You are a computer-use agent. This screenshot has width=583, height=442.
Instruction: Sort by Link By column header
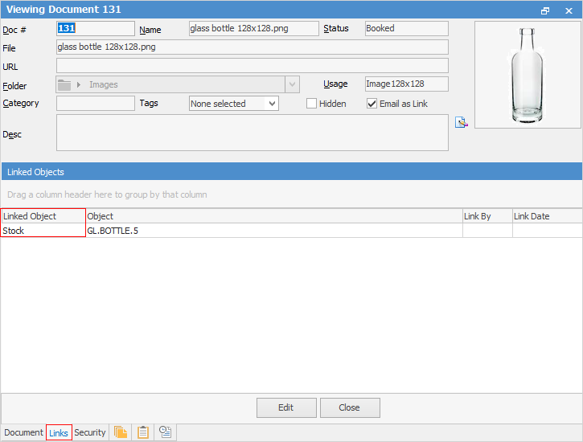[487, 216]
